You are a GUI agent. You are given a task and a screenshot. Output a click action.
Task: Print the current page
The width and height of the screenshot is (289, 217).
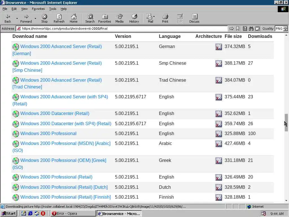165,18
